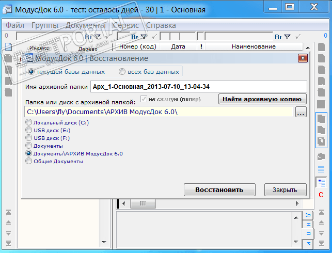Viewport: 332px width, 253px height.
Task: Click top document icon inside blue-outlined group
Action: [x=321, y=119]
